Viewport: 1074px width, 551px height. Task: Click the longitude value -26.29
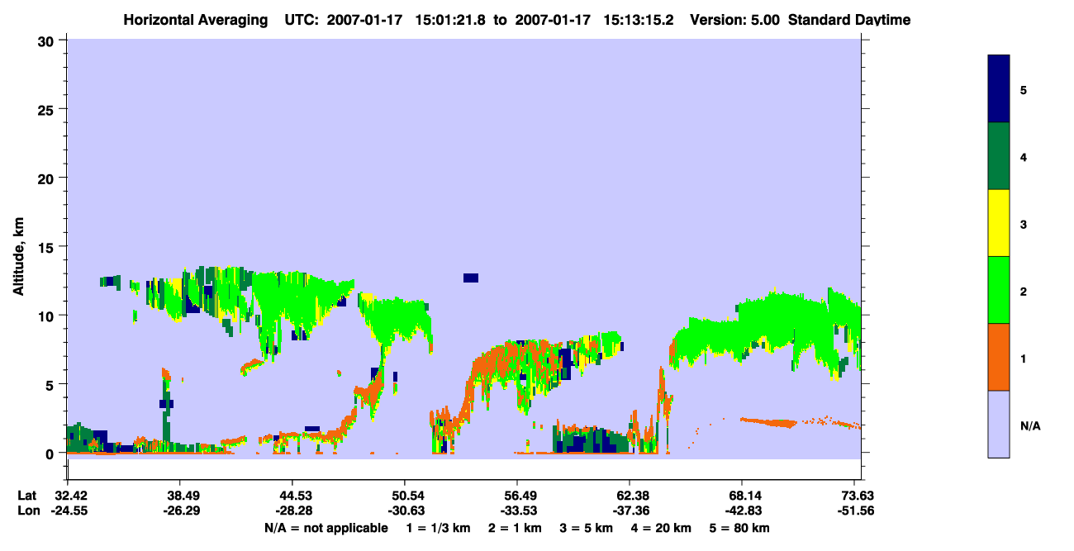coord(180,511)
